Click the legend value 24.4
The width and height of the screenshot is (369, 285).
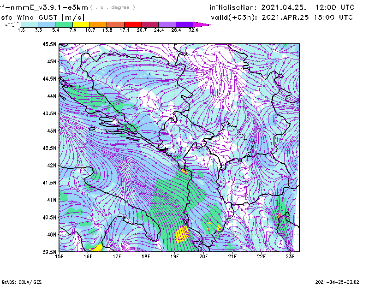pyautogui.click(x=159, y=30)
